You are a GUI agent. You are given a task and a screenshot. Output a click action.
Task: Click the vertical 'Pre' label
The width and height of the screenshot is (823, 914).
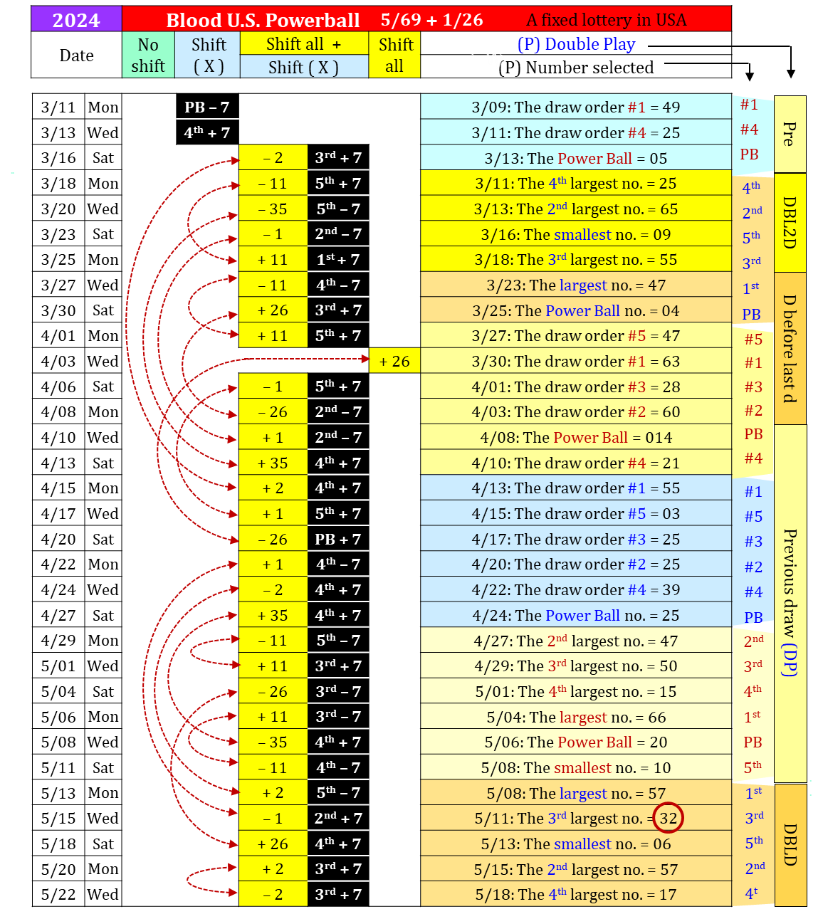pyautogui.click(x=790, y=134)
